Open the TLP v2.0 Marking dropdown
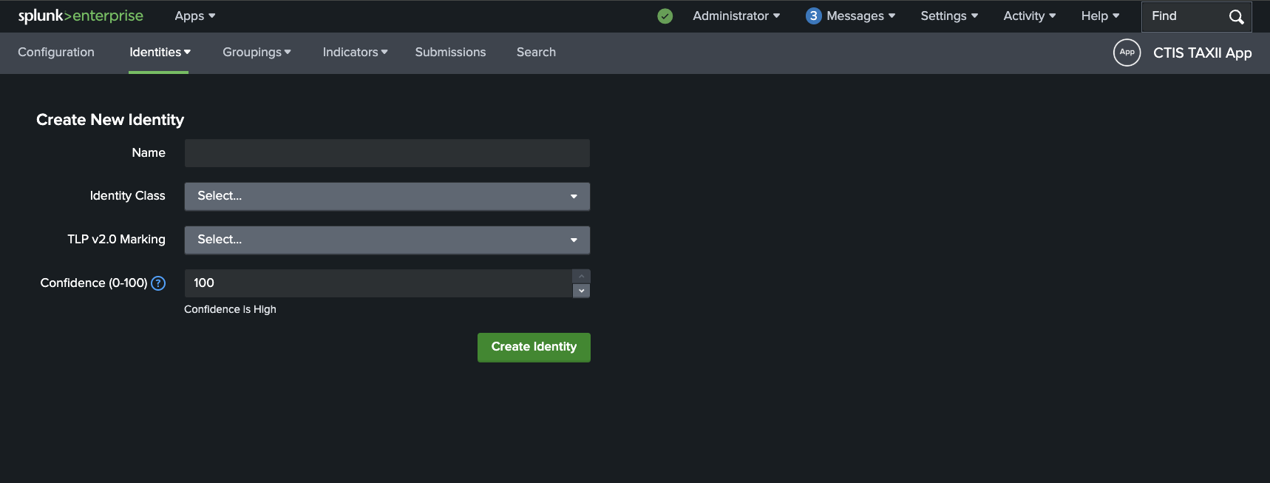The width and height of the screenshot is (1270, 483). [x=387, y=240]
